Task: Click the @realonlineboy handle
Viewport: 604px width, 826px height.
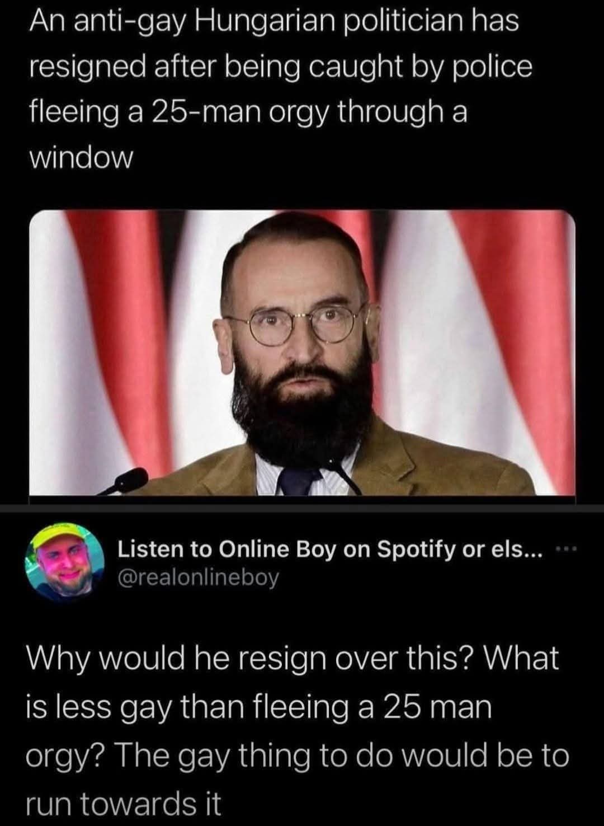Action: coord(197,578)
